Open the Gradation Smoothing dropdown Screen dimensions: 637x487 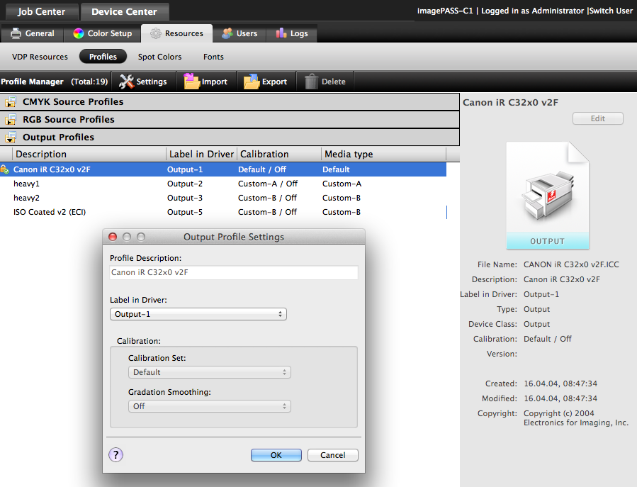tap(210, 406)
